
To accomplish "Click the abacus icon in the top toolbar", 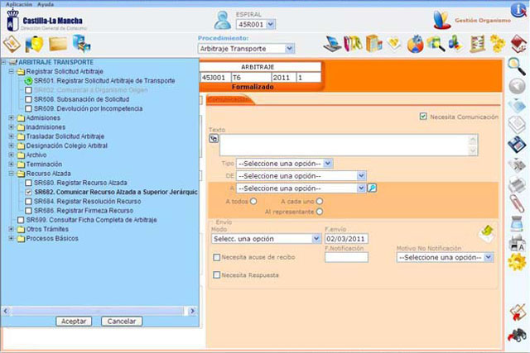I will click(x=478, y=43).
